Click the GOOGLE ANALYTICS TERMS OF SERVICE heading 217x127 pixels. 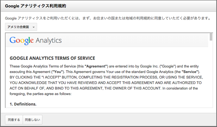click(52, 58)
